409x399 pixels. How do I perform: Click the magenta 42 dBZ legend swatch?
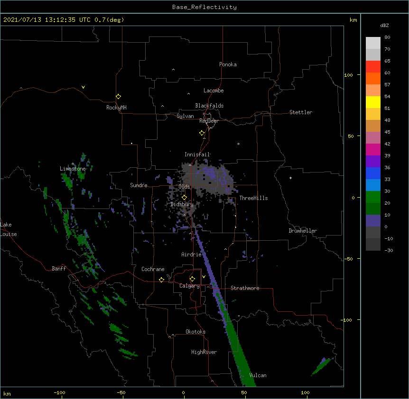(373, 149)
